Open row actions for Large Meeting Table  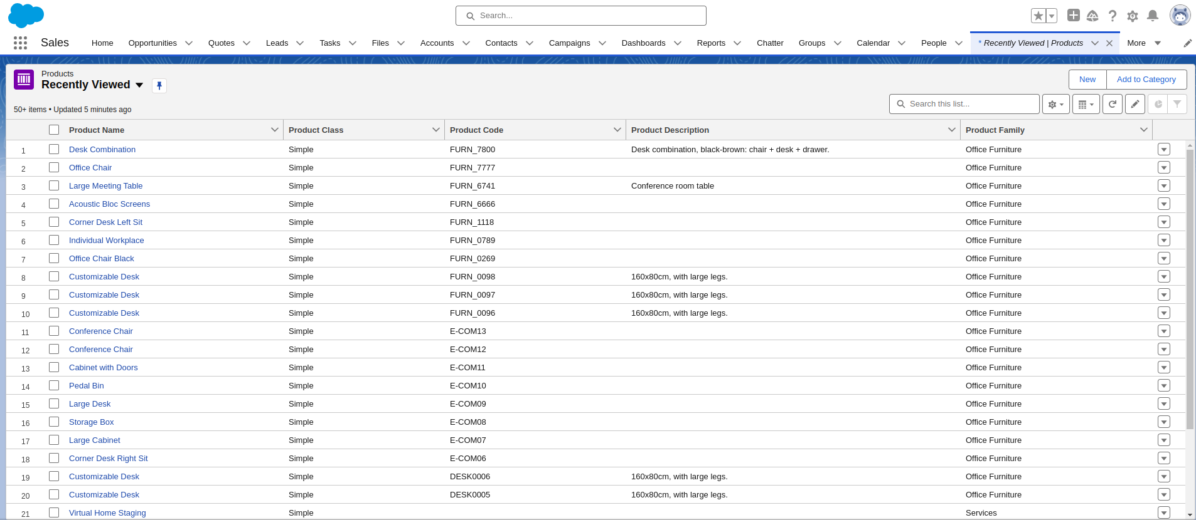1164,185
